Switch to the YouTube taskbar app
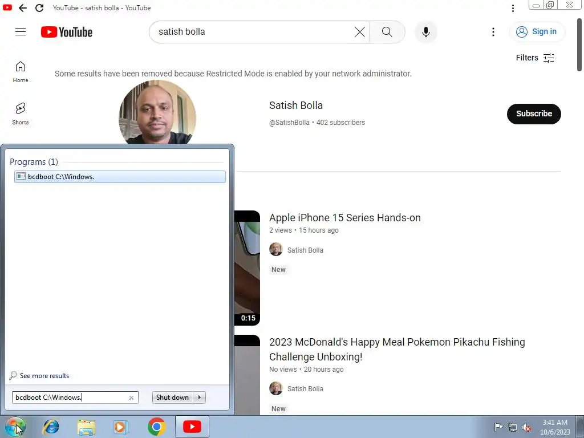584x438 pixels. (192, 427)
